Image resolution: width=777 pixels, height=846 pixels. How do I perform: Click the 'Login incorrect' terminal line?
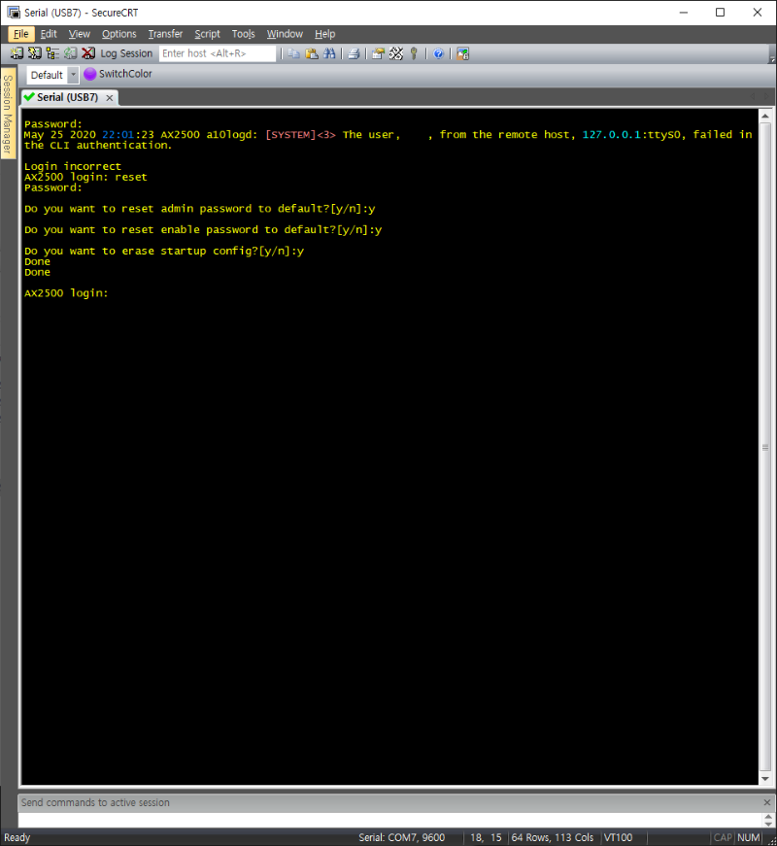tap(73, 166)
